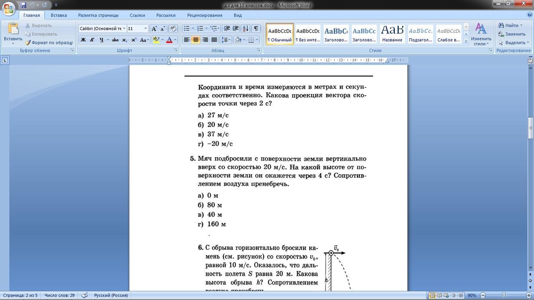
Task: Click Change Styles (Изменить стили)
Action: [481, 34]
